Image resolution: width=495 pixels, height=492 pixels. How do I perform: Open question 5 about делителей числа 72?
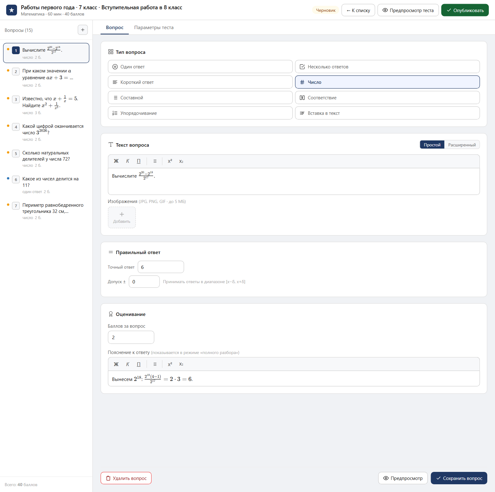coord(46,159)
